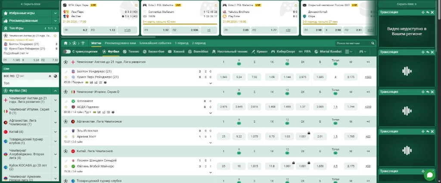The height and width of the screenshot is (183, 441).
Task: Filter by КиберСпорт
Action: point(283,51)
